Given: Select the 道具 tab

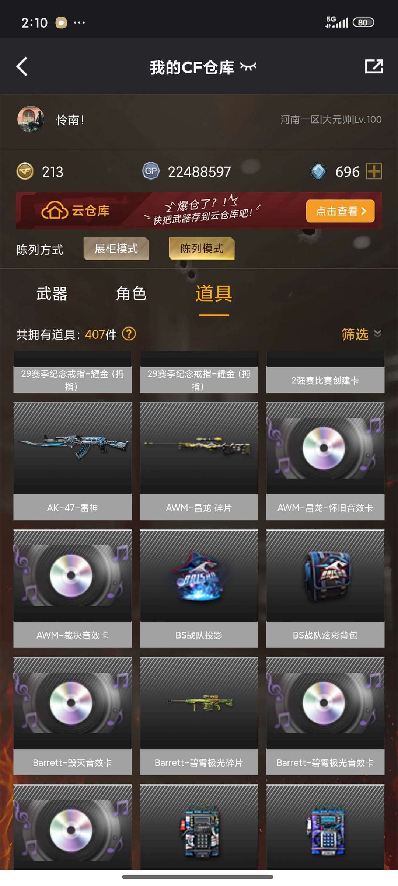Looking at the screenshot, I should tap(214, 294).
